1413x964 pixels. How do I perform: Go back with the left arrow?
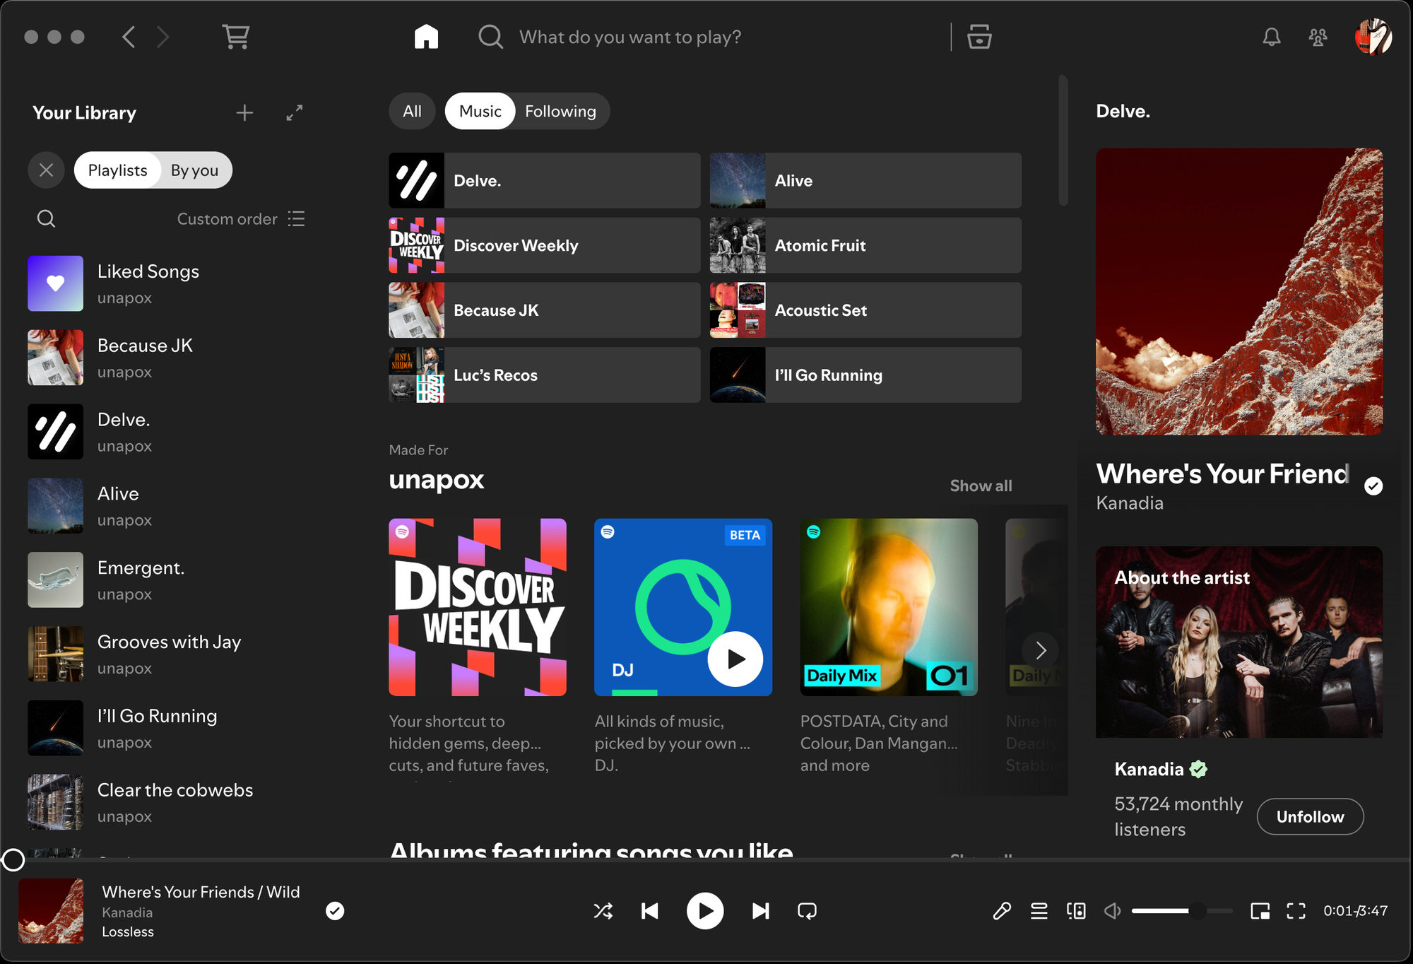[129, 37]
